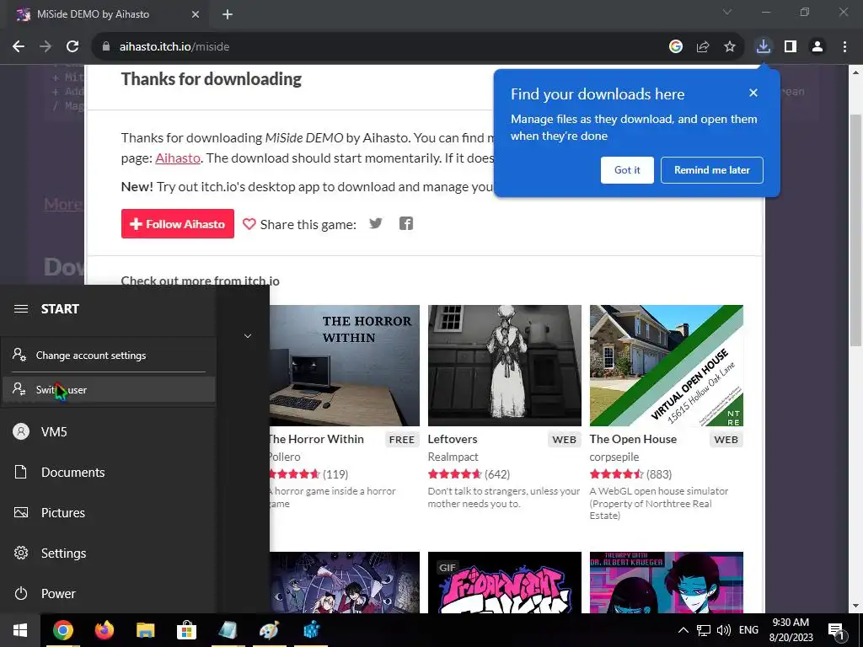Image resolution: width=863 pixels, height=647 pixels.
Task: Open File Explorer from the taskbar
Action: click(145, 630)
